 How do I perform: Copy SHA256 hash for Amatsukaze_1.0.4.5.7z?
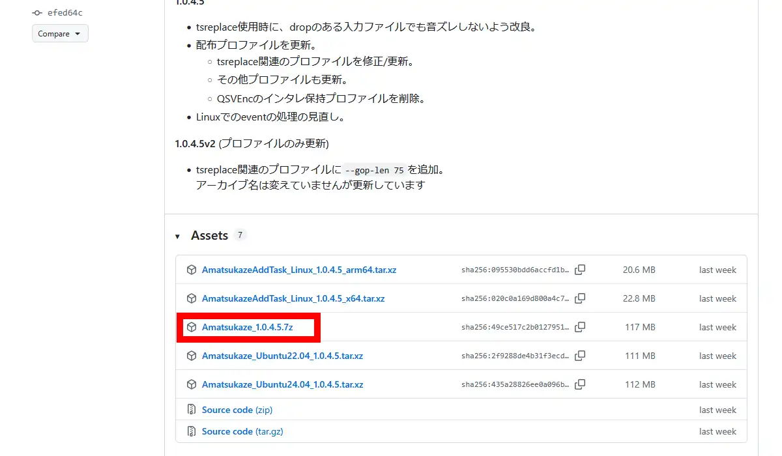(x=580, y=327)
